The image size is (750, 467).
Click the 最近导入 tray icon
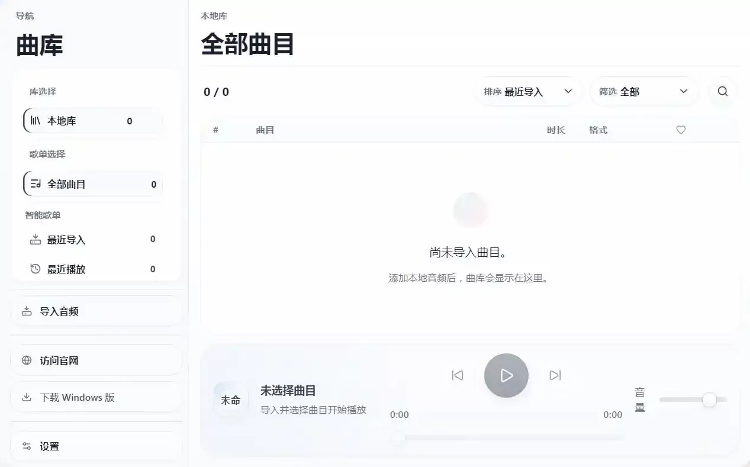pos(36,240)
